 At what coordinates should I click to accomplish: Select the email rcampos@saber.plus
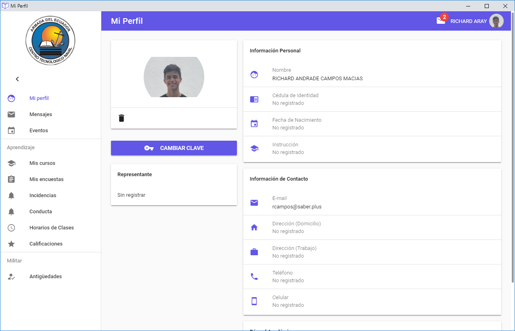[297, 207]
